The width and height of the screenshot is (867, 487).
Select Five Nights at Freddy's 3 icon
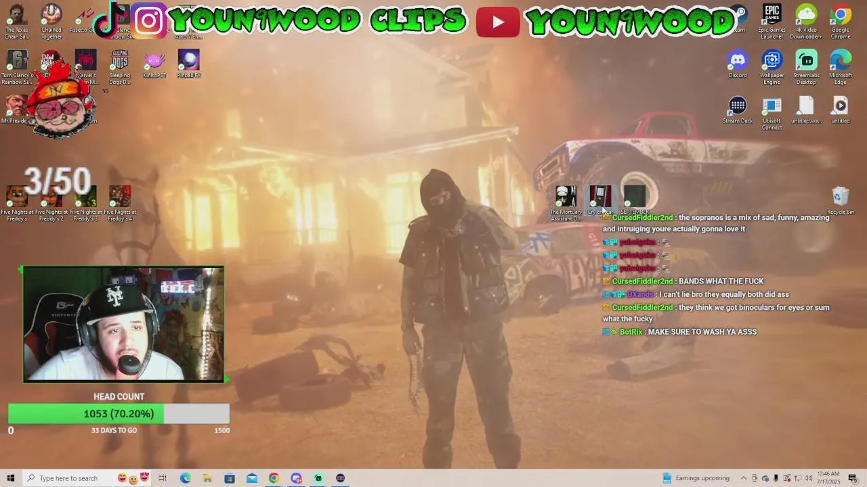(85, 204)
